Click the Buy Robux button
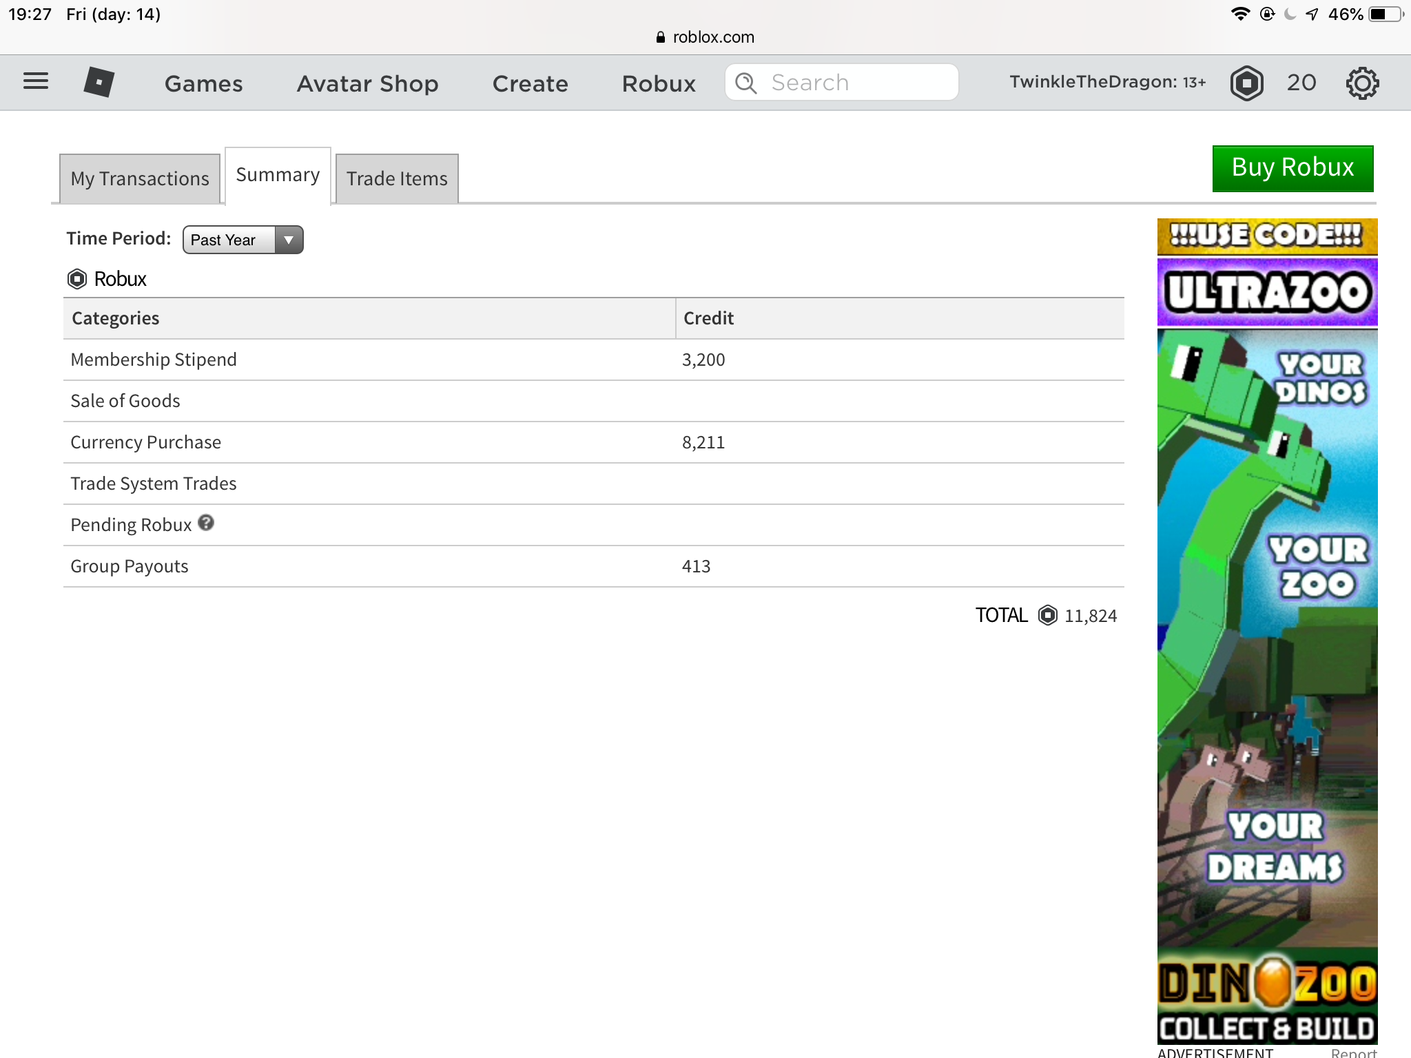This screenshot has width=1411, height=1058. pos(1292,167)
